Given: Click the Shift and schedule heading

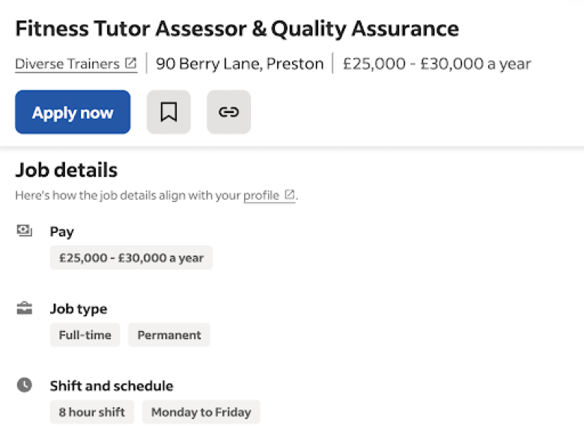Looking at the screenshot, I should coord(112,386).
